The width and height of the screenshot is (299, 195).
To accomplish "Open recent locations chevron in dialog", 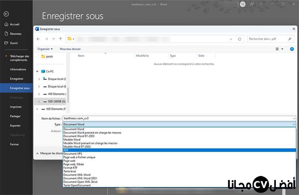I will pyautogui.click(x=53, y=39).
